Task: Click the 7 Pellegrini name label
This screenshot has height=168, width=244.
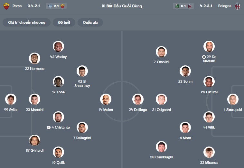Action: tap(82, 138)
